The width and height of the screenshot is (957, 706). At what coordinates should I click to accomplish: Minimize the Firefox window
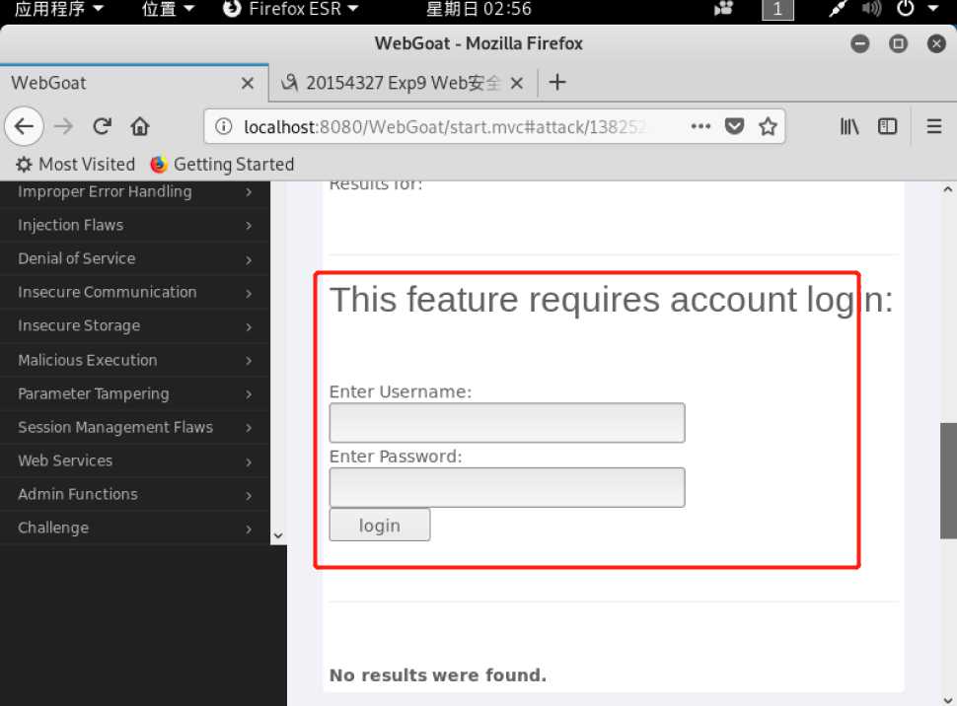860,43
